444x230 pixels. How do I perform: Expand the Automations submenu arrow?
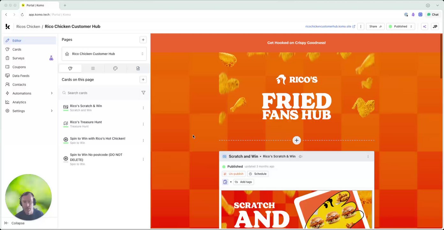coord(52,93)
